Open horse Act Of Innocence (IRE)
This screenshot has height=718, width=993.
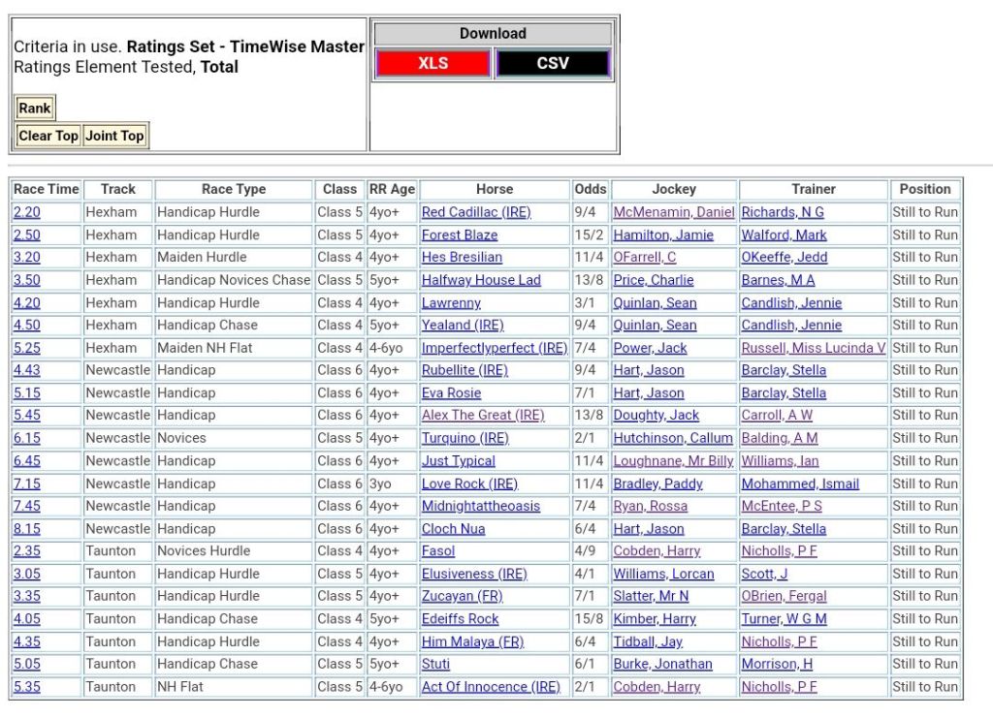491,686
